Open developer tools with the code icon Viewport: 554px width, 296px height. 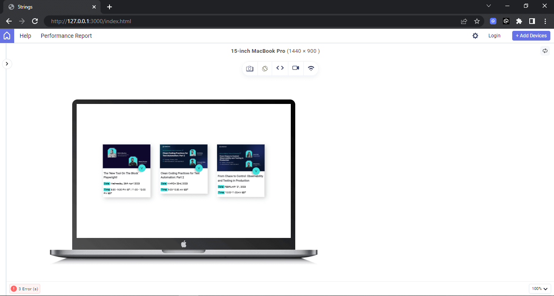click(x=280, y=68)
